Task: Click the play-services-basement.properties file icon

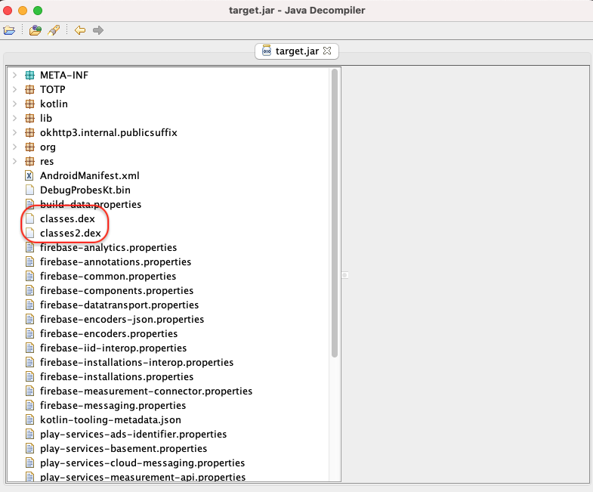Action: tap(29, 448)
